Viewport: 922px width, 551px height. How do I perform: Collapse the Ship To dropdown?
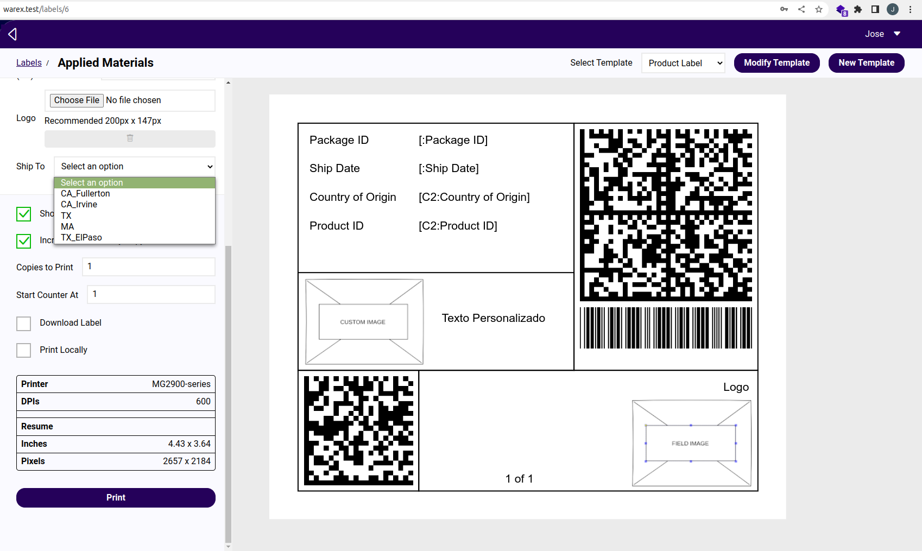coord(135,167)
